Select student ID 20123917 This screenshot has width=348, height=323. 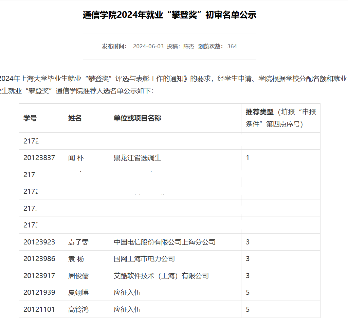pyautogui.click(x=39, y=276)
